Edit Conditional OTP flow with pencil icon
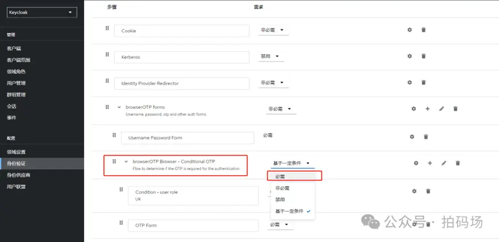This screenshot has height=242, width=499. point(444,163)
